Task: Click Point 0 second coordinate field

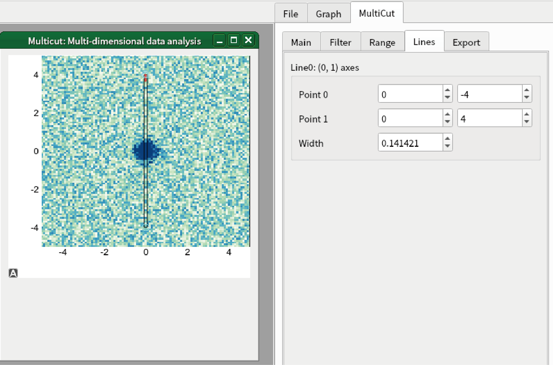Action: tap(490, 94)
